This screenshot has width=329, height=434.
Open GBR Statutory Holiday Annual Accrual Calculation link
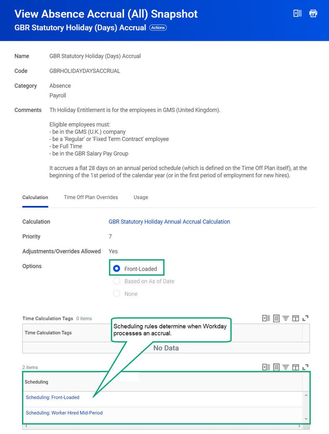click(x=169, y=222)
